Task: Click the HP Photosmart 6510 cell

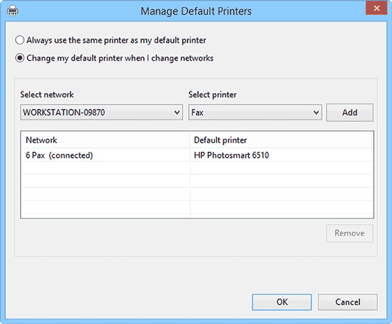Action: pyautogui.click(x=231, y=156)
